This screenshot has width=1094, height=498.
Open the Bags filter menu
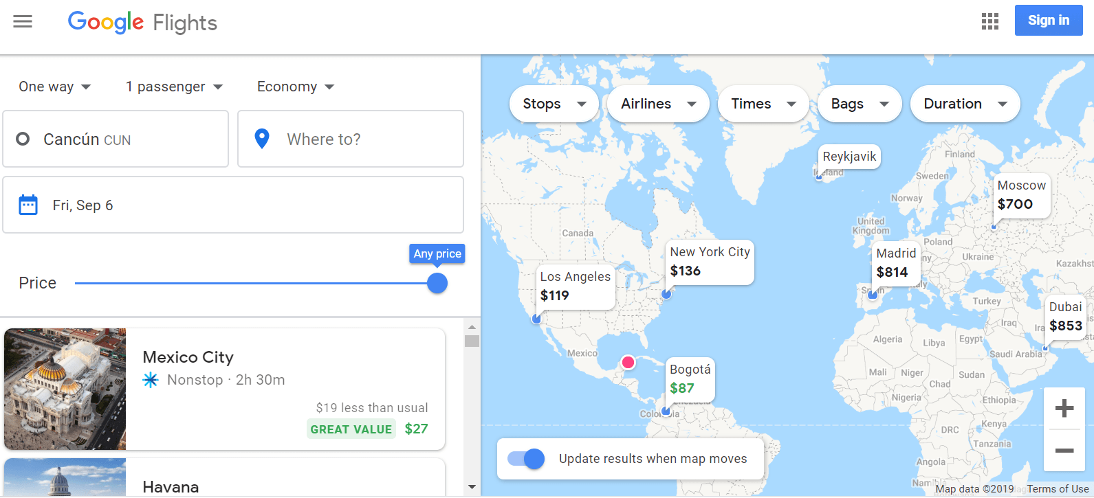coord(859,104)
